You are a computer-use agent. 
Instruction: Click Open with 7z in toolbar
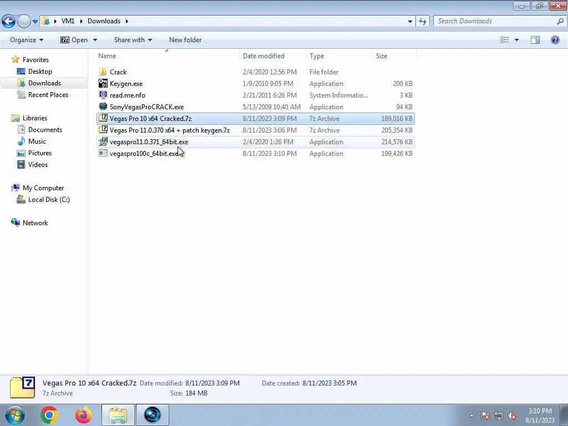click(x=74, y=40)
